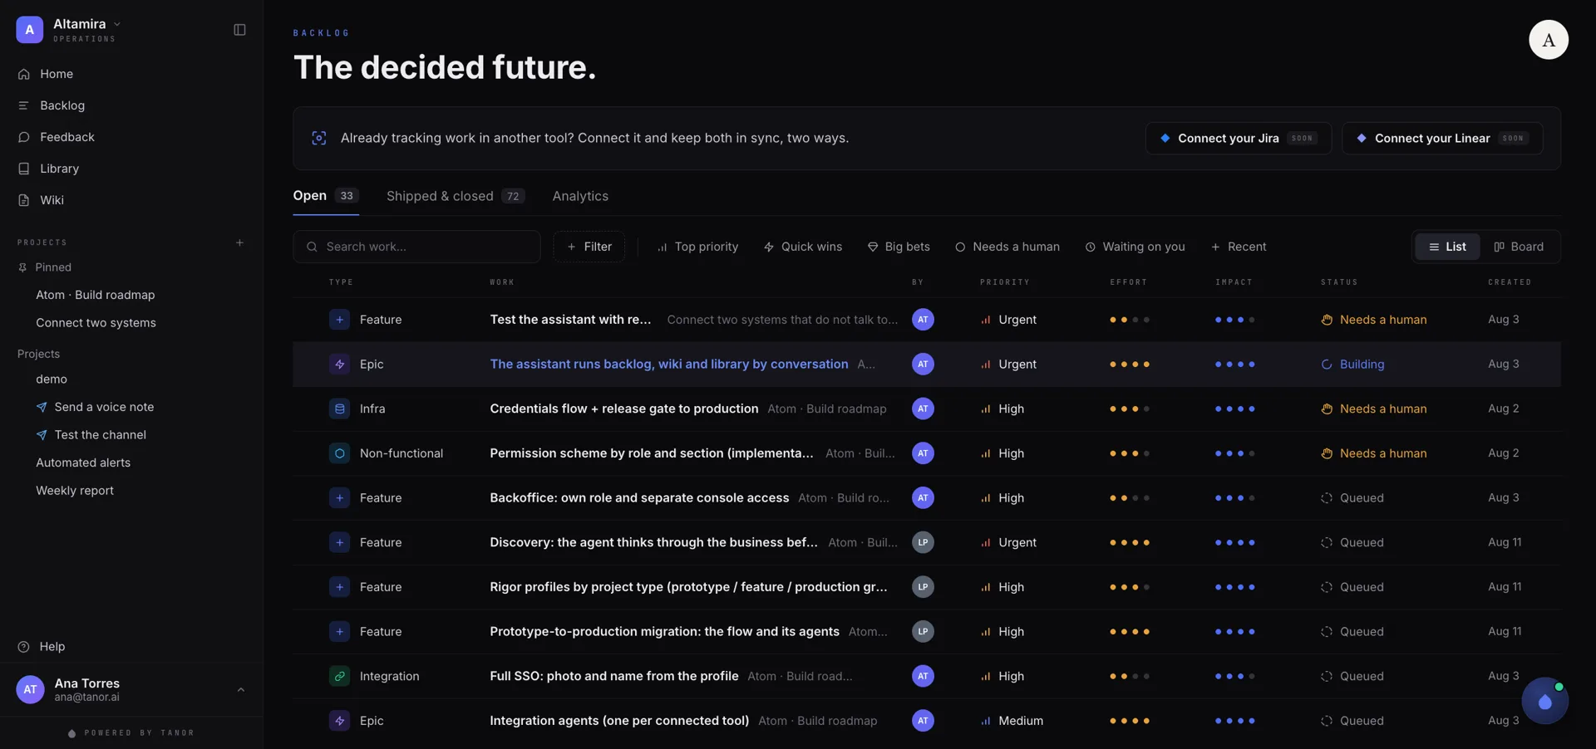Toggle the Quick wins quick filter

(803, 247)
